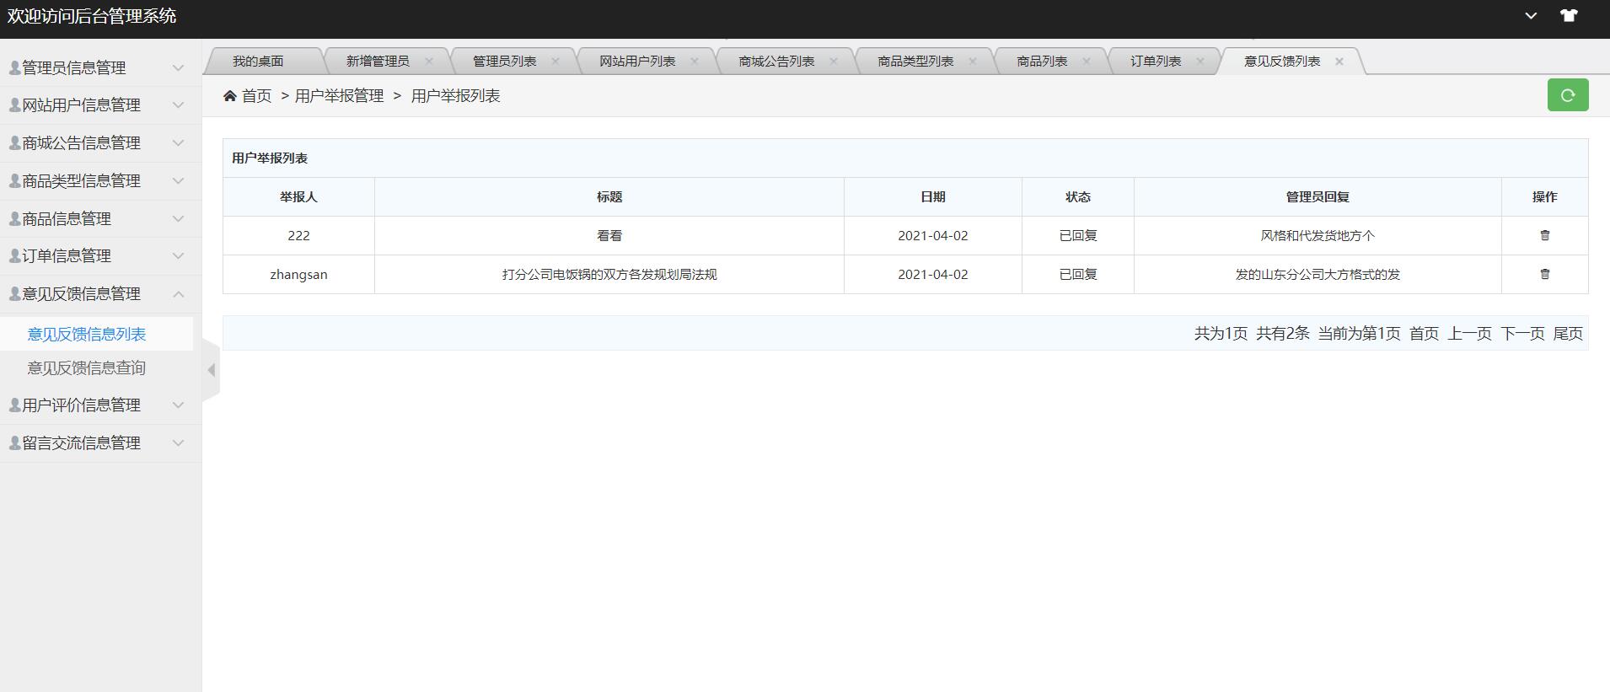The height and width of the screenshot is (692, 1610).
Task: Open 意见反馈信息查询 in sidebar
Action: point(87,368)
